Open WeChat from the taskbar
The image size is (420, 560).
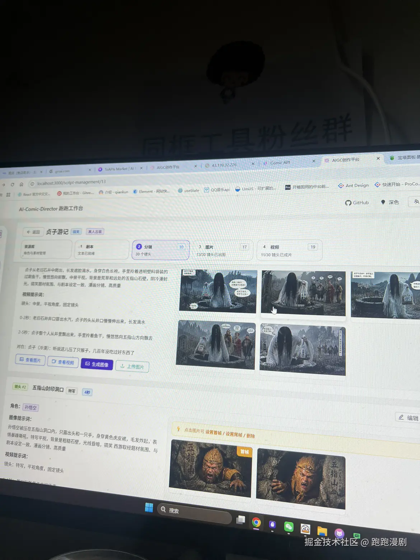click(289, 527)
